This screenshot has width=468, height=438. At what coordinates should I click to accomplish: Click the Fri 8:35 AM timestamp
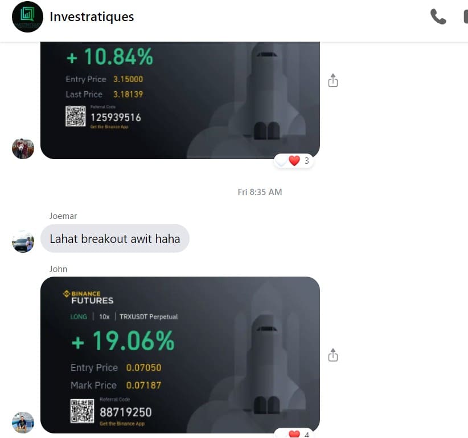coord(260,192)
